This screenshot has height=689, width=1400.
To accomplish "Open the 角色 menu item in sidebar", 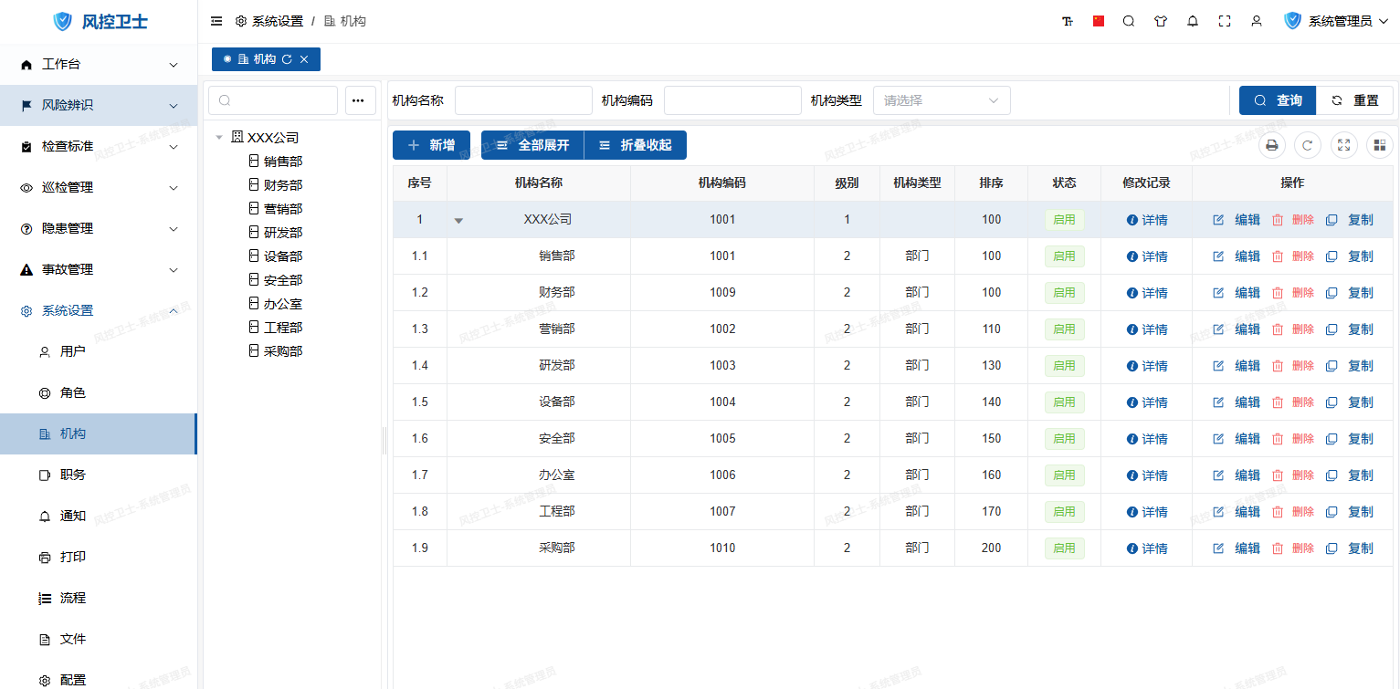I will click(73, 393).
